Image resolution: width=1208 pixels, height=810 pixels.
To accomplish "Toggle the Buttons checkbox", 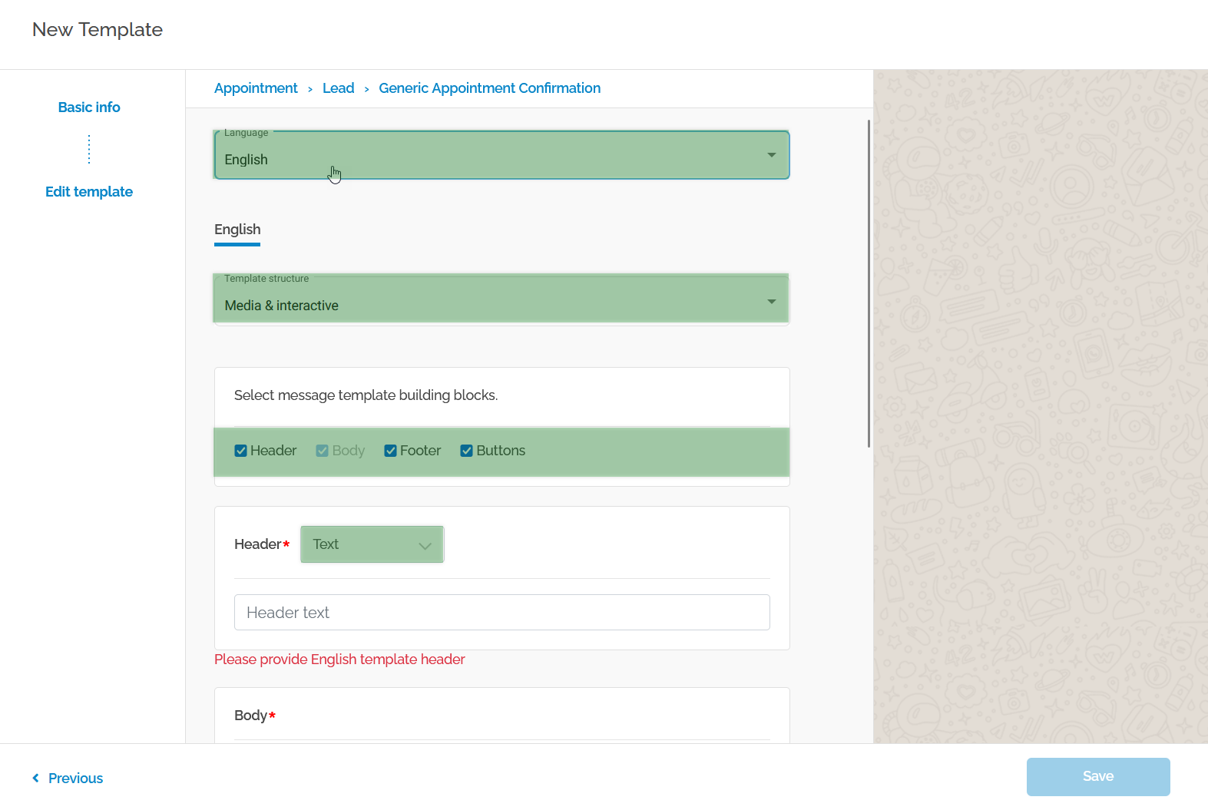I will [x=466, y=451].
